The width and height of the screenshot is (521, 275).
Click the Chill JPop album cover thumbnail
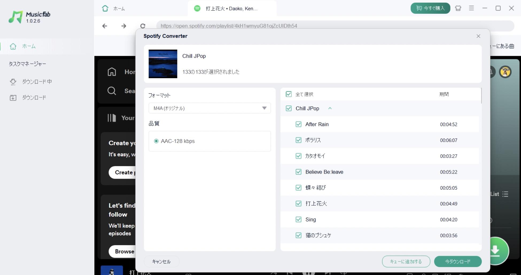click(163, 64)
